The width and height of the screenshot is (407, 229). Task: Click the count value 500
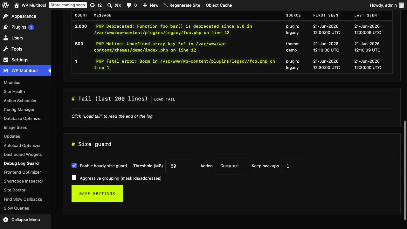(x=79, y=44)
